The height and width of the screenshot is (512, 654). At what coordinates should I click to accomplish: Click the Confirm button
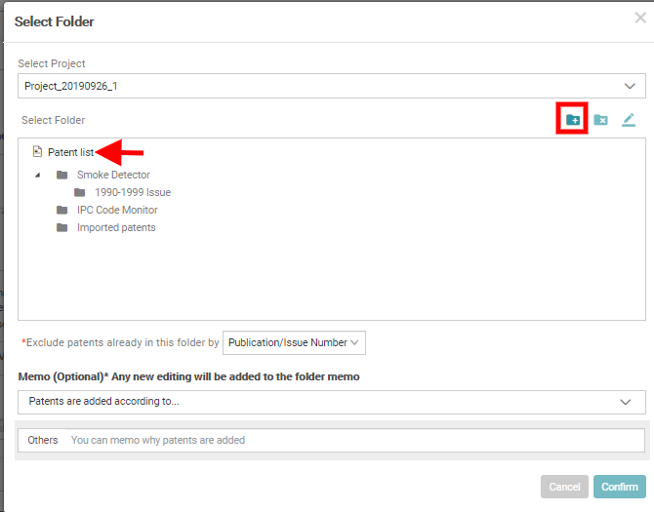(620, 487)
